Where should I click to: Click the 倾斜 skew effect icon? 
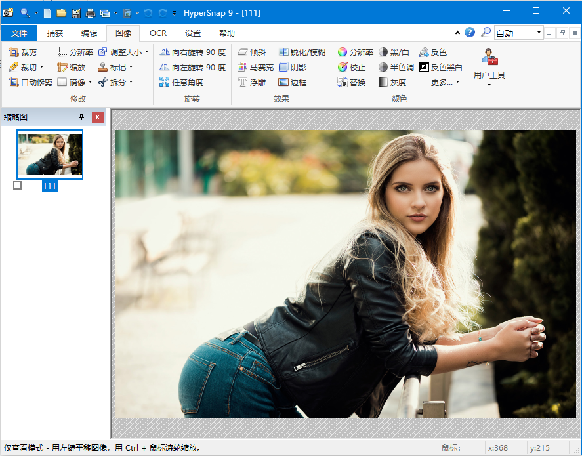coord(249,51)
